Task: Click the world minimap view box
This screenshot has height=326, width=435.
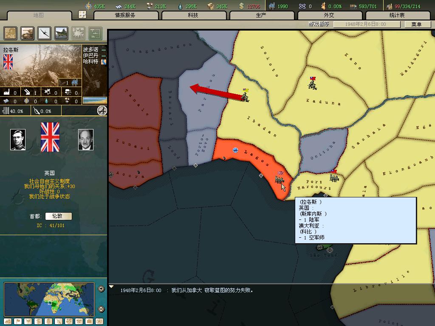Action: pyautogui.click(x=50, y=303)
